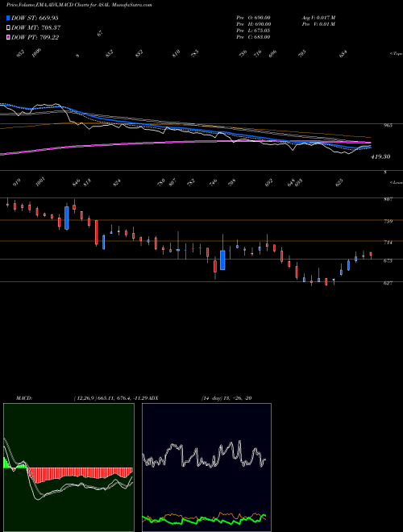403x532 pixels.
Task: Select the 'Pre V: 0.01 M' volume value
Action: tap(318, 24)
